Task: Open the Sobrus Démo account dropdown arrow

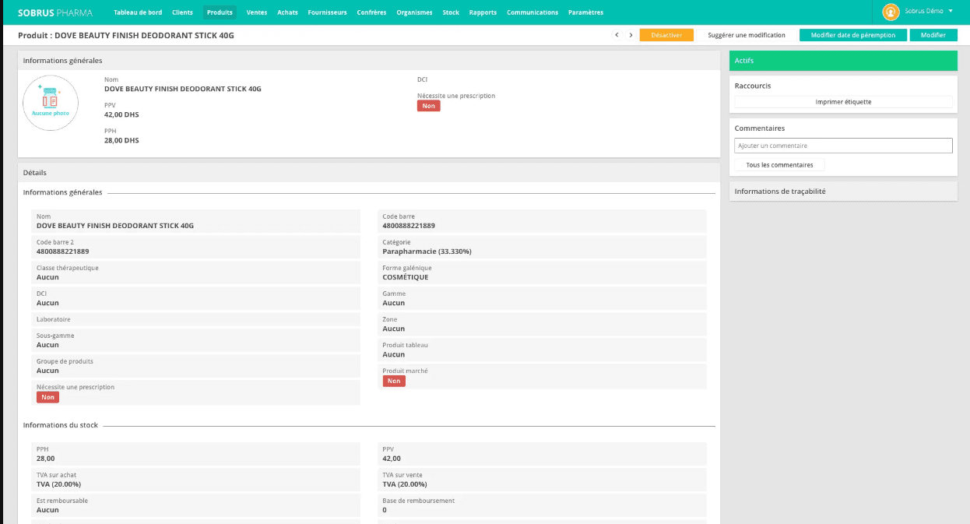Action: click(x=951, y=11)
